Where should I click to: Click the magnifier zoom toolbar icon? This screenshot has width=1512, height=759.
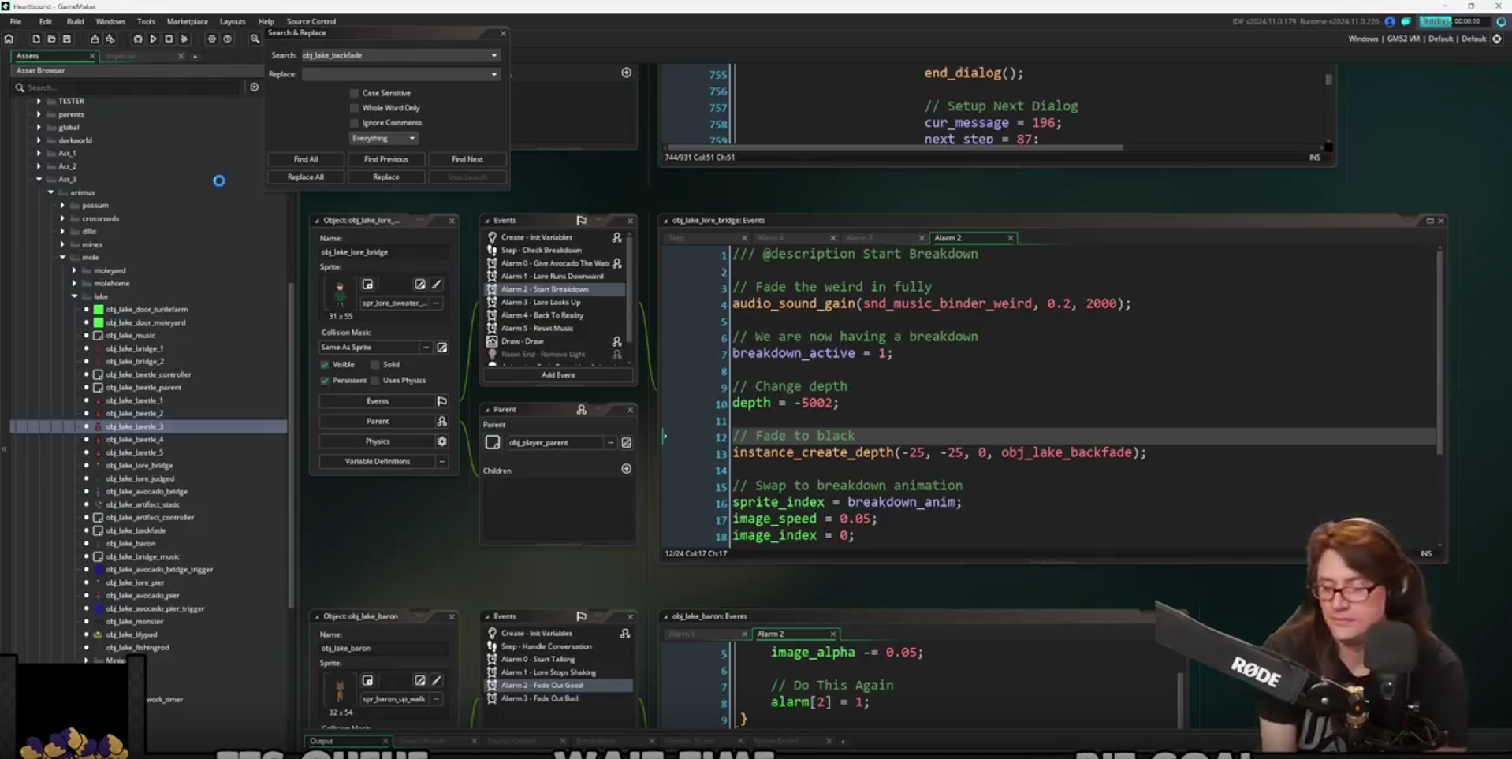pos(255,39)
